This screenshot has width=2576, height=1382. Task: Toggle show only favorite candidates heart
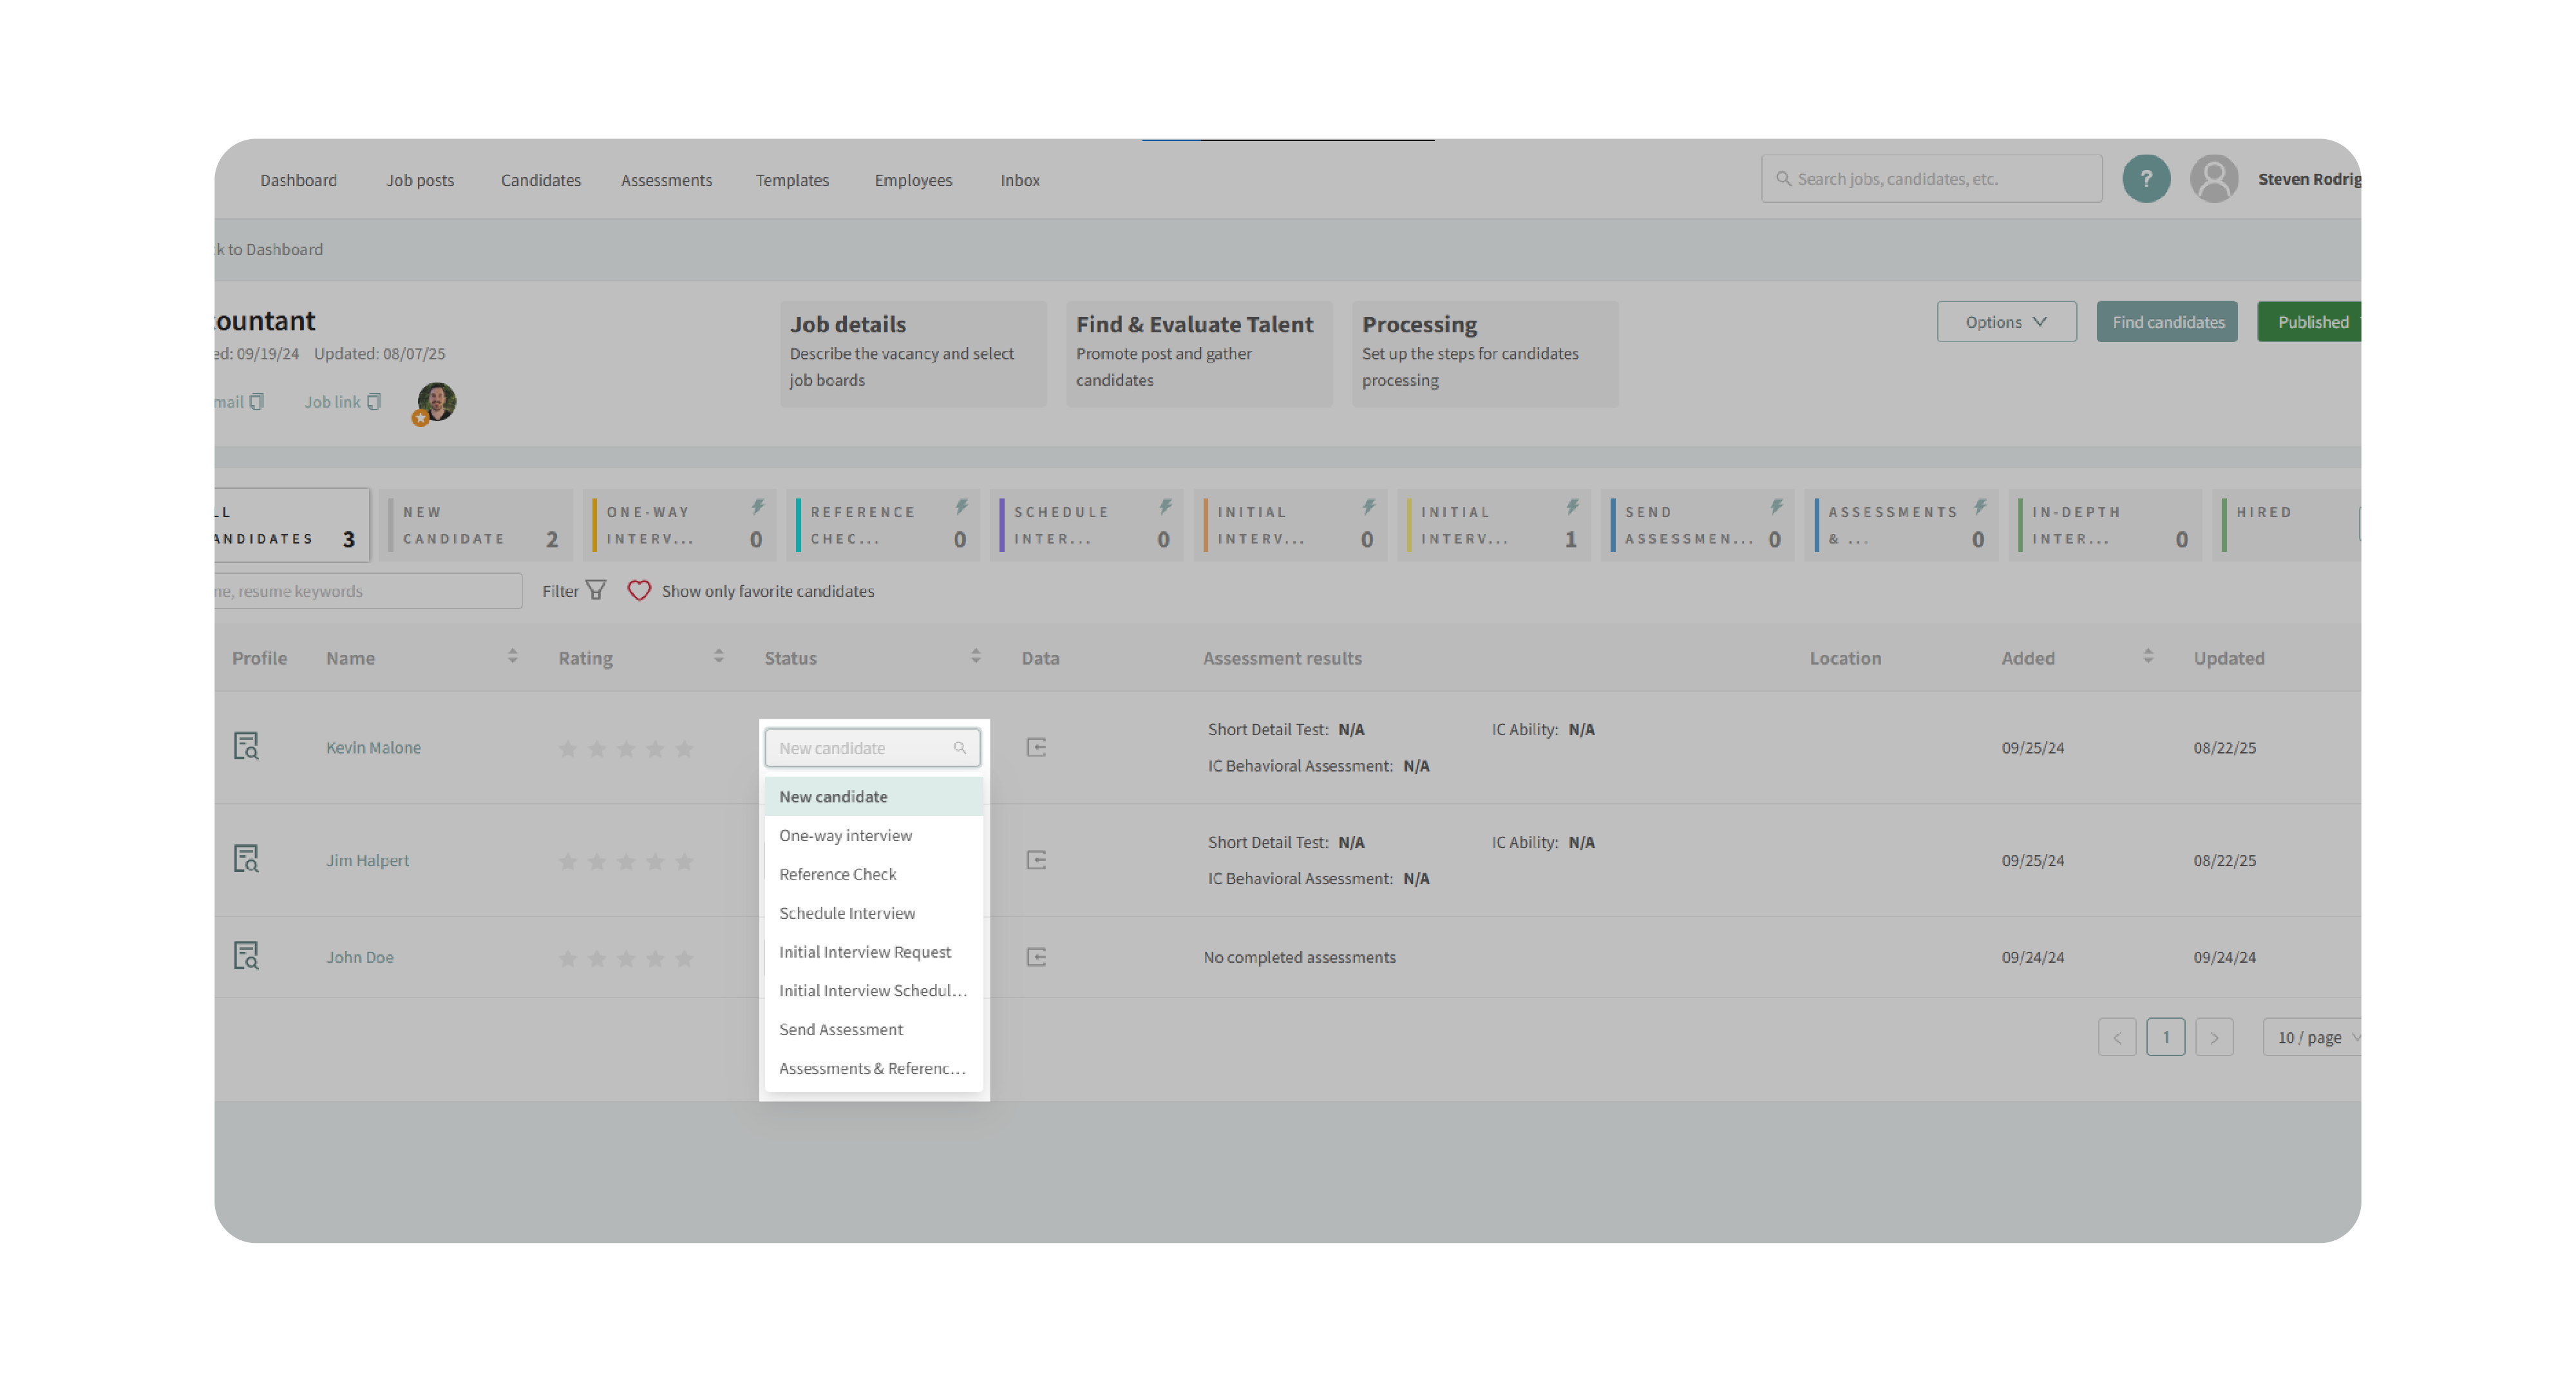click(639, 590)
